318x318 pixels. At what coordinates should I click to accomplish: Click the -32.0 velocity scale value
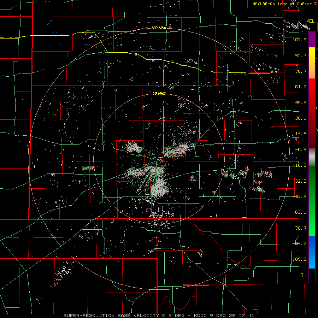point(299,181)
